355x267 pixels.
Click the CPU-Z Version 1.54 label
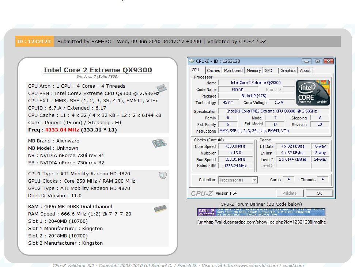226,193
